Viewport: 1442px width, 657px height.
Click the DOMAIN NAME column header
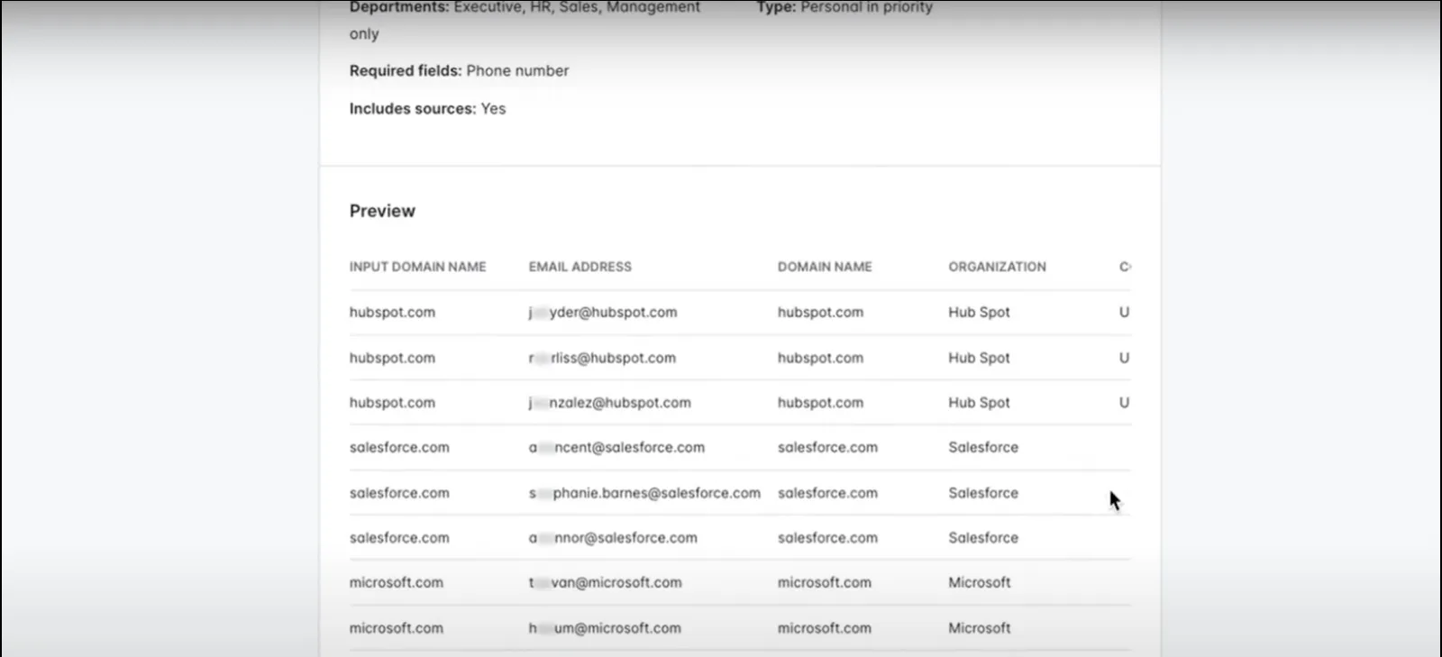825,267
